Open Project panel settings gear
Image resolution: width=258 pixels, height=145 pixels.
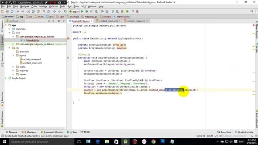[59, 21]
